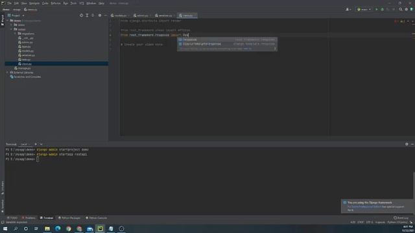Open the user account dropdown
Viewport: 415px width, 233px height.
click(348, 9)
